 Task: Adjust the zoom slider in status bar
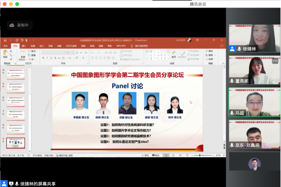pyautogui.click(x=200, y=155)
